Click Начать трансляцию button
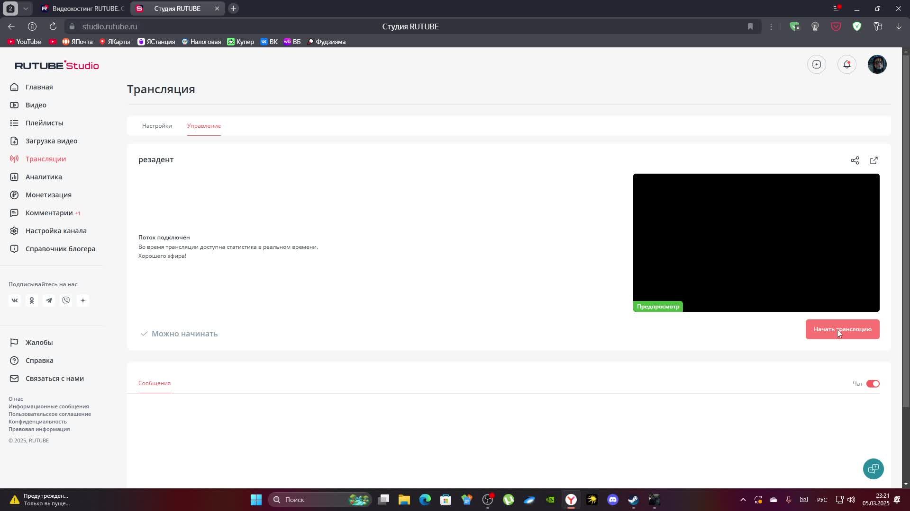 842,329
